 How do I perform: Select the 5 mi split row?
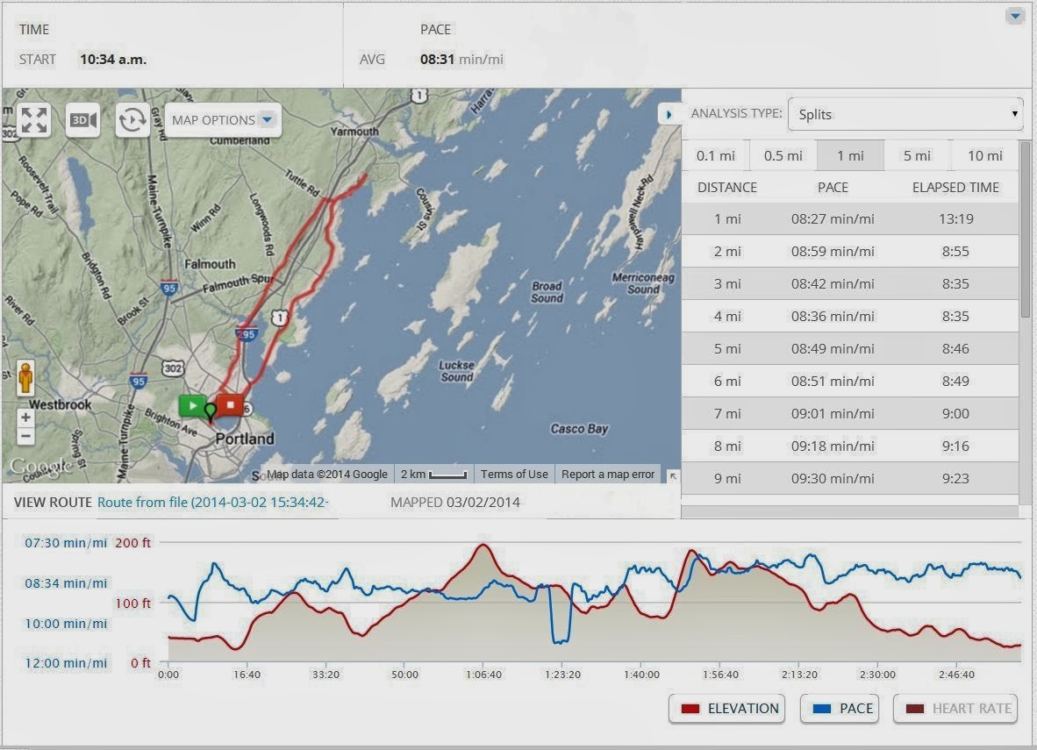point(850,348)
